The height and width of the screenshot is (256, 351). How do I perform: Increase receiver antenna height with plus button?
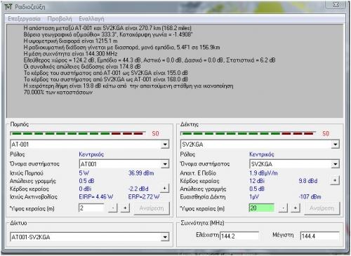pyautogui.click(x=296, y=208)
